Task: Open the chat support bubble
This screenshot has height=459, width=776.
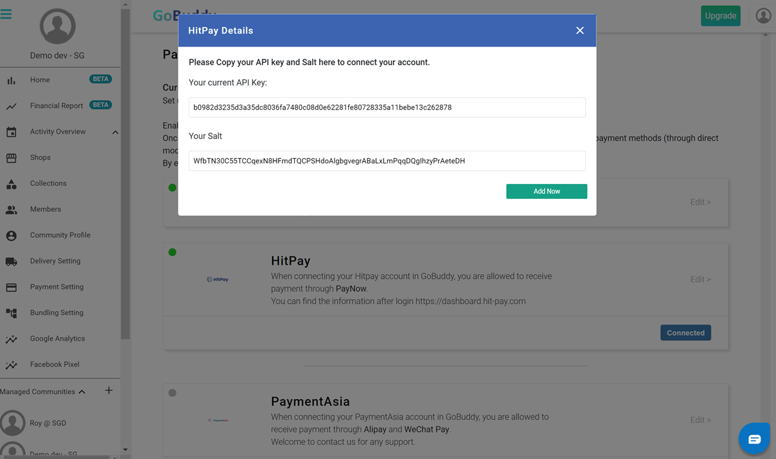Action: (x=754, y=439)
